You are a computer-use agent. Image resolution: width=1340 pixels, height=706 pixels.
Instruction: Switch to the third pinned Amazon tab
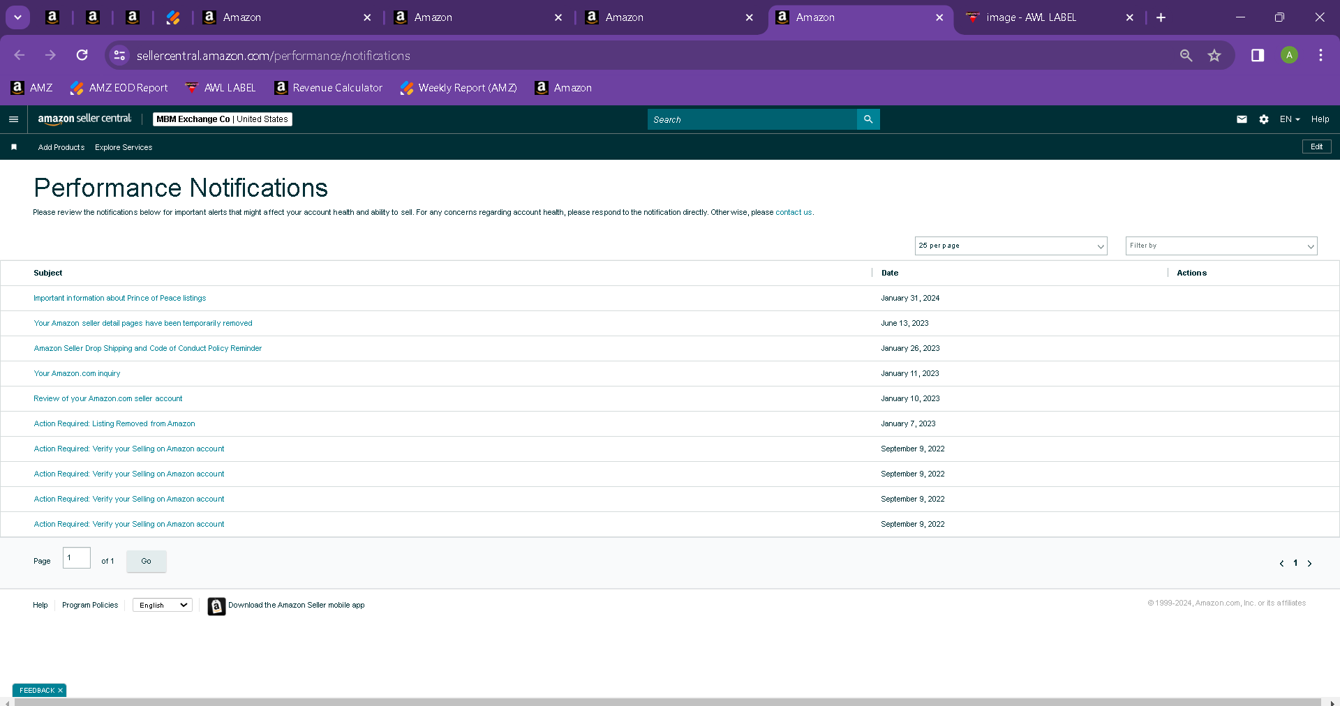pos(133,17)
